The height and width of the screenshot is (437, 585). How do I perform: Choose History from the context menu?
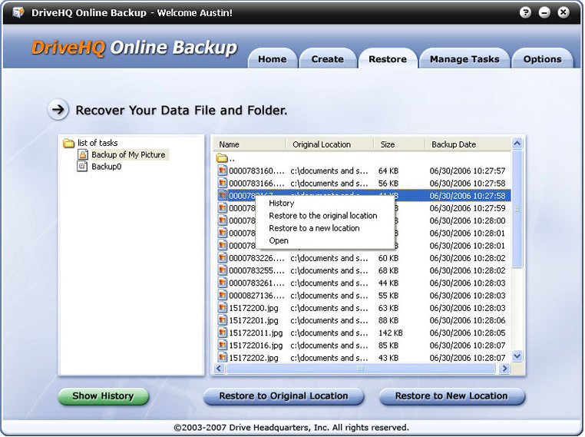click(x=281, y=203)
